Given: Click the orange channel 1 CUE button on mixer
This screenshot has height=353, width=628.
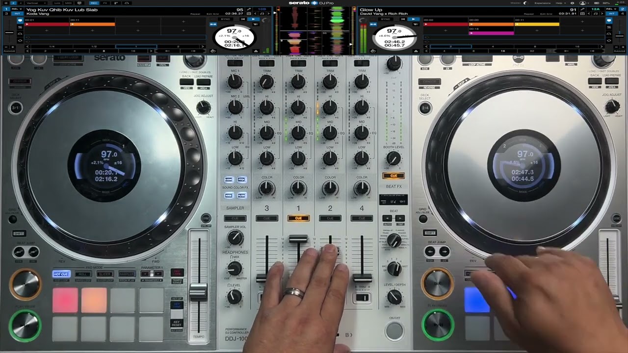Looking at the screenshot, I should 298,218.
